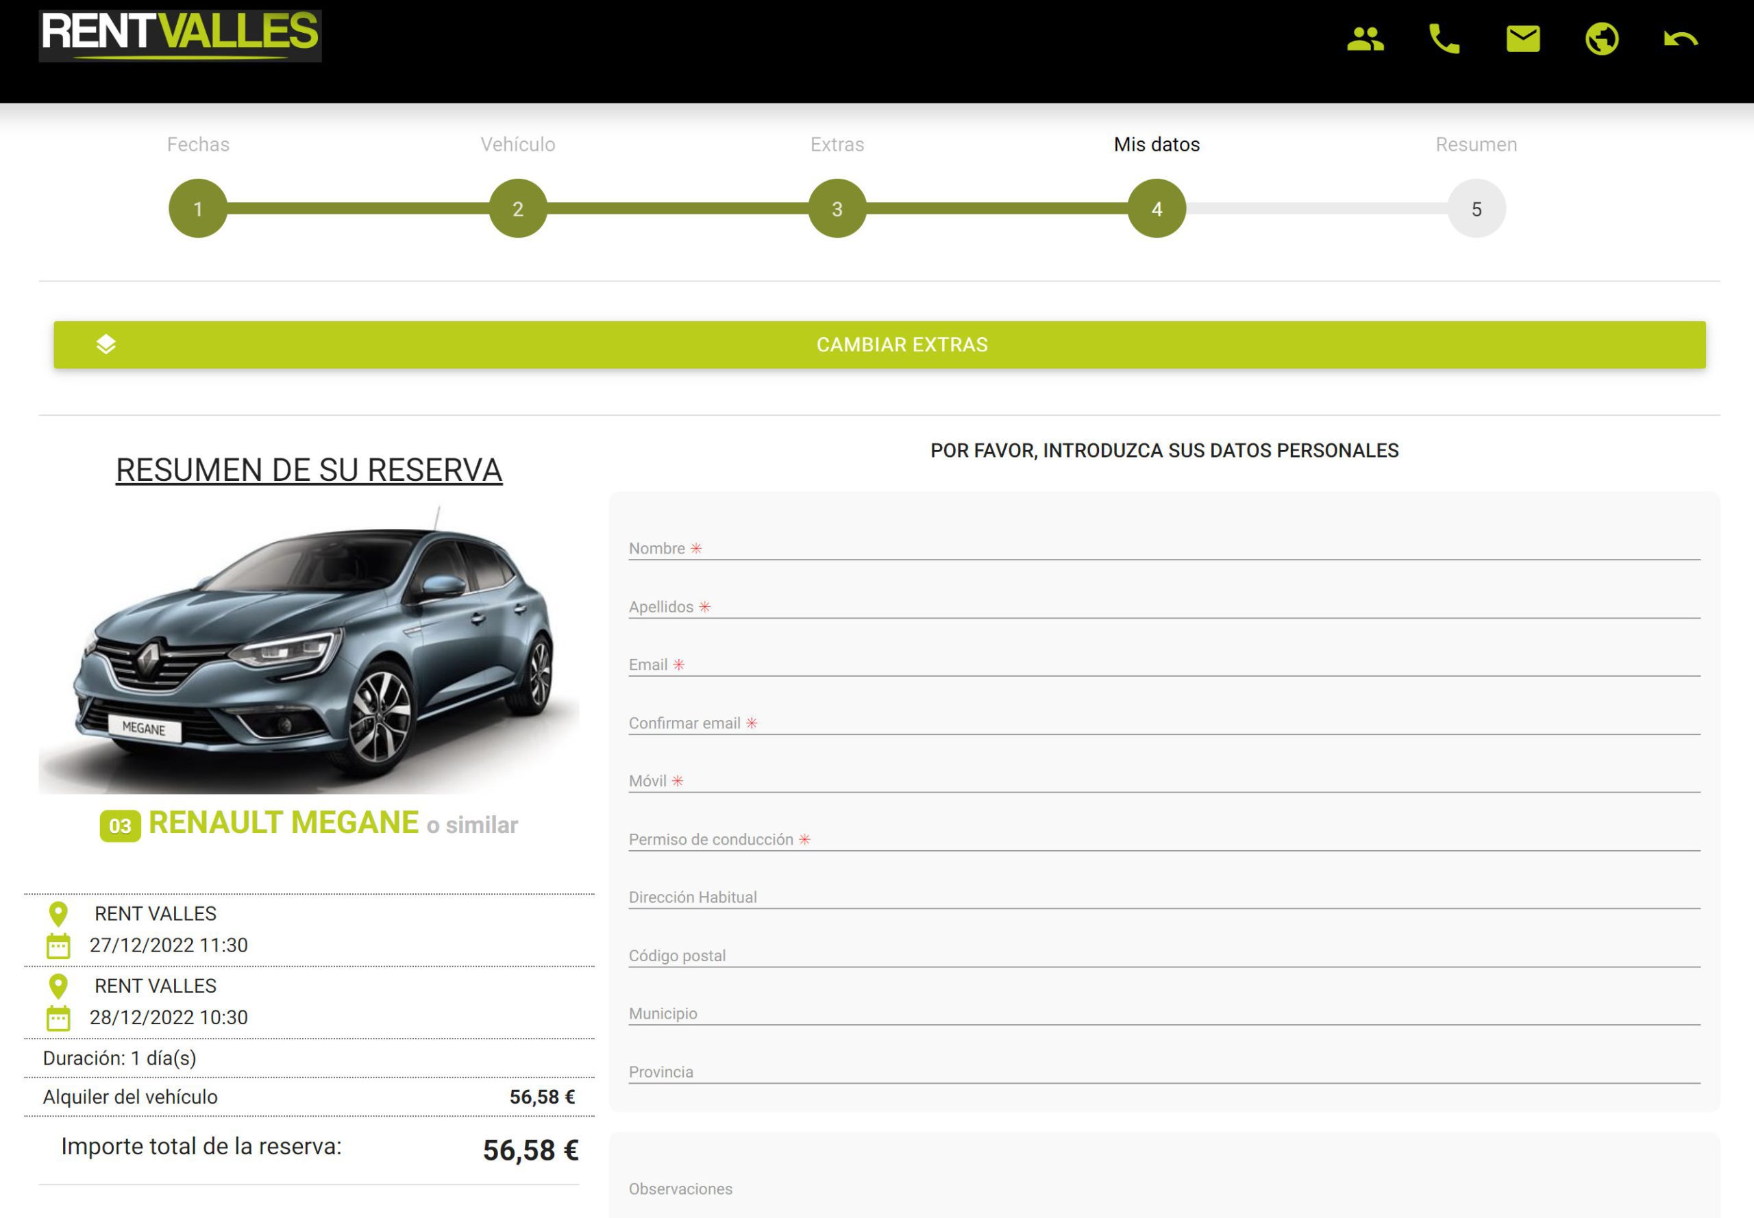Go to step 1 Fechas circle
Viewport: 1754px width, 1218px height.
199,208
